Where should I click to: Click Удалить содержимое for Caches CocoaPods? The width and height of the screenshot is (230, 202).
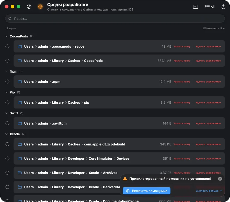pyautogui.click(x=208, y=61)
